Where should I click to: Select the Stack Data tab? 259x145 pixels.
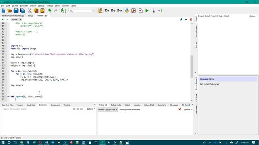(x=31, y=105)
